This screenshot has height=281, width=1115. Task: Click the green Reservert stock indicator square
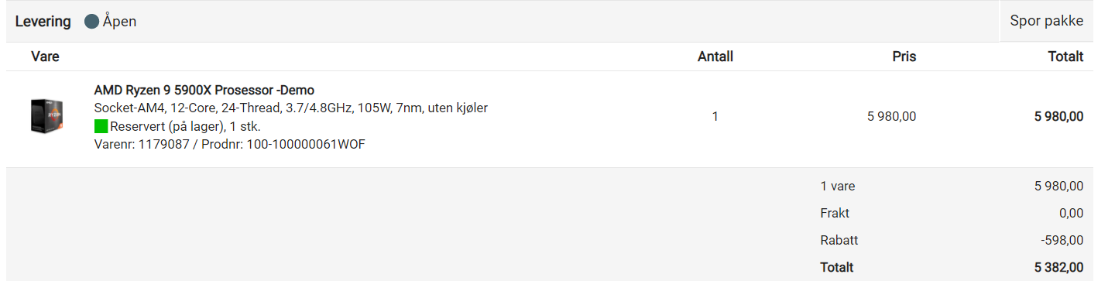(x=101, y=126)
